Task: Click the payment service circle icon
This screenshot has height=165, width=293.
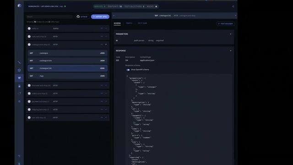Action: (x=29, y=102)
